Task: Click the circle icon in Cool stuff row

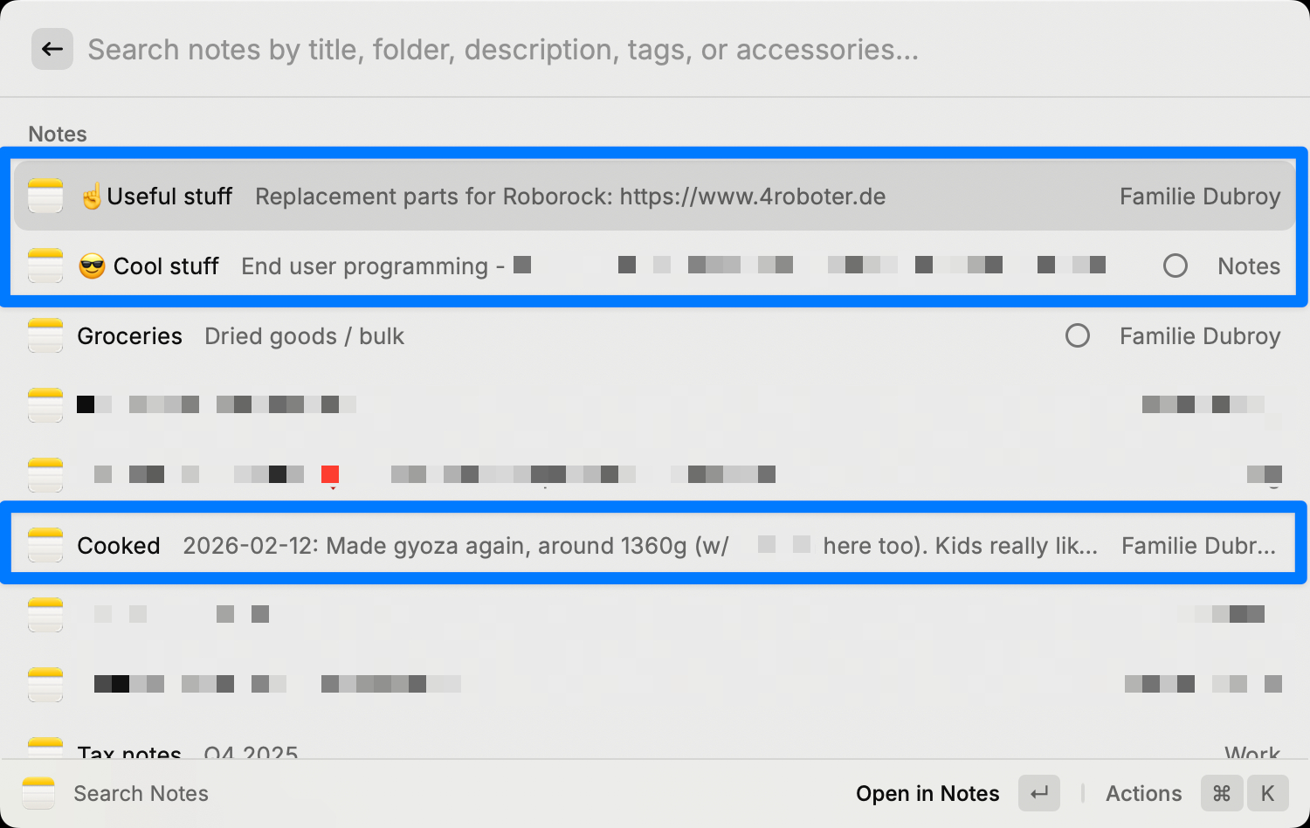Action: (x=1176, y=266)
